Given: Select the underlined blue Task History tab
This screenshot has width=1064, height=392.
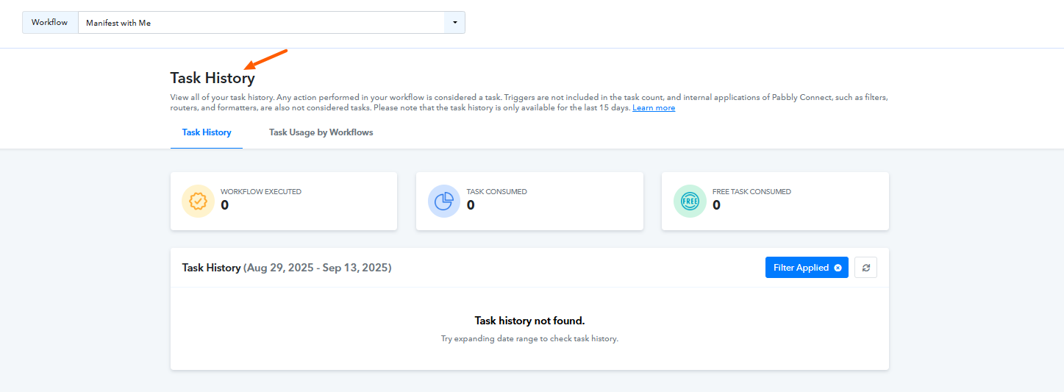Looking at the screenshot, I should coord(207,132).
